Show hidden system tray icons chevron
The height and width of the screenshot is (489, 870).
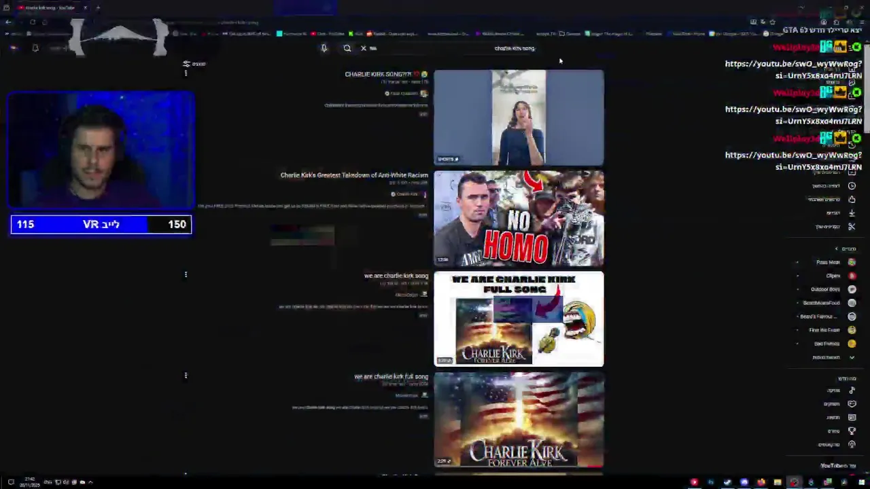(90, 482)
